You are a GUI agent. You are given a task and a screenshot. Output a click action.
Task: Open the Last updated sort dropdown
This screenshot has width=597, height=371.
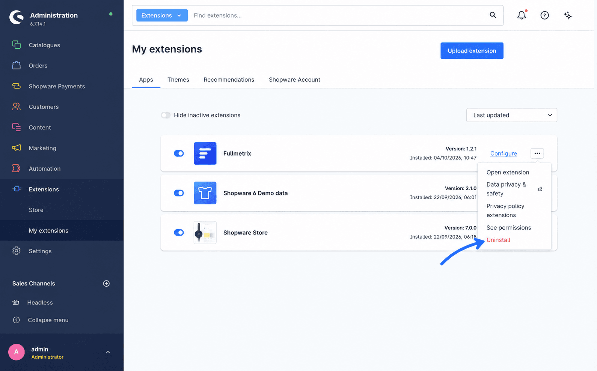point(511,115)
